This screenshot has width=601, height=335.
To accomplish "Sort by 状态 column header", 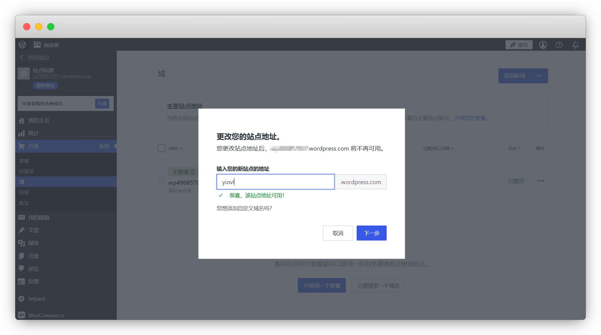I will (514, 148).
